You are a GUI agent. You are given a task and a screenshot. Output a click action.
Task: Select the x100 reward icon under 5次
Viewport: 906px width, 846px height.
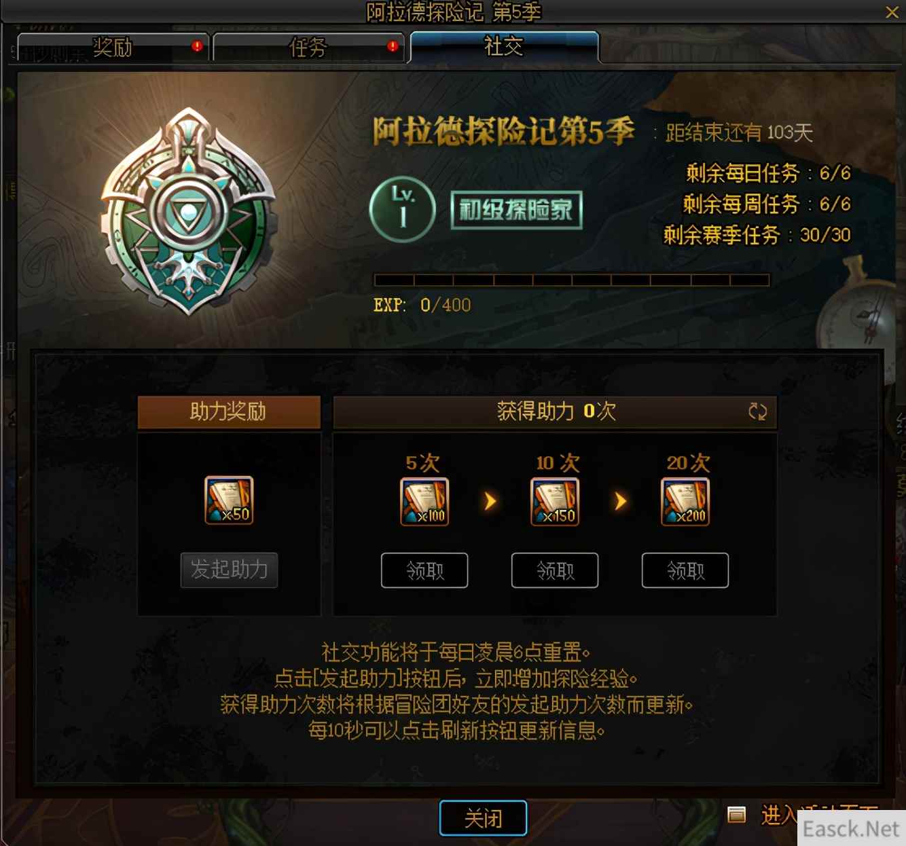click(x=424, y=502)
